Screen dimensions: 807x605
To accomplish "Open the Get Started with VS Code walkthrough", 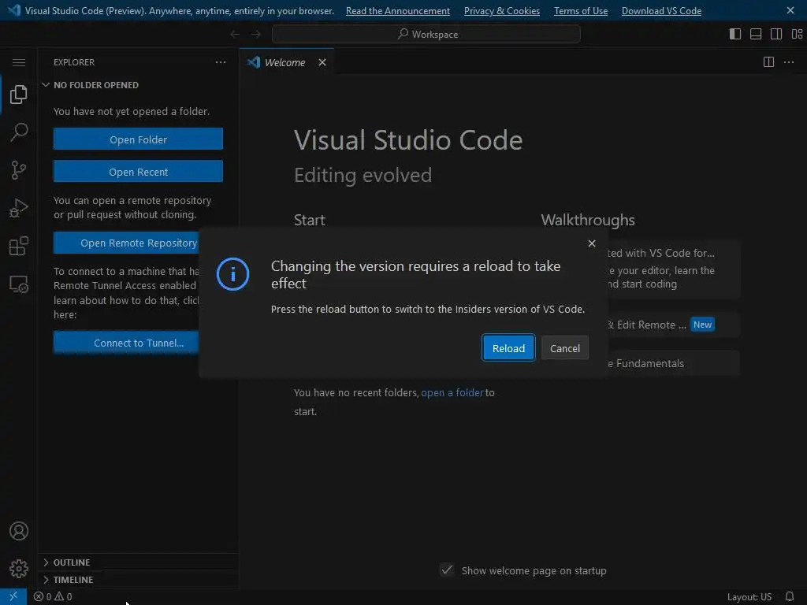I will tap(673, 268).
